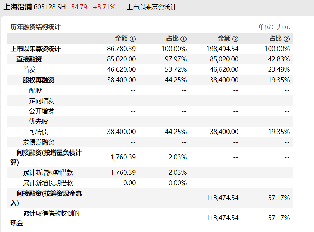
Task: Select the 公开增发 row label
Action: tap(42, 111)
